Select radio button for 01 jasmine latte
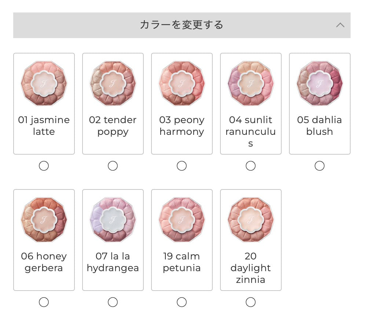The image size is (366, 321). coord(44,166)
